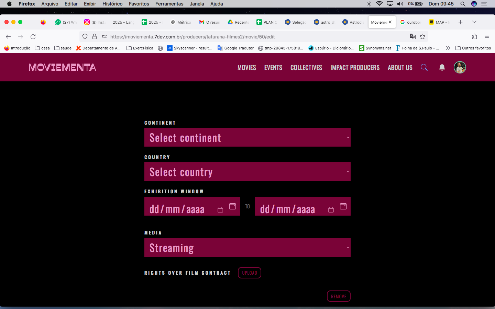
Task: Open calendar picker for exhibition start date
Action: pos(233,206)
